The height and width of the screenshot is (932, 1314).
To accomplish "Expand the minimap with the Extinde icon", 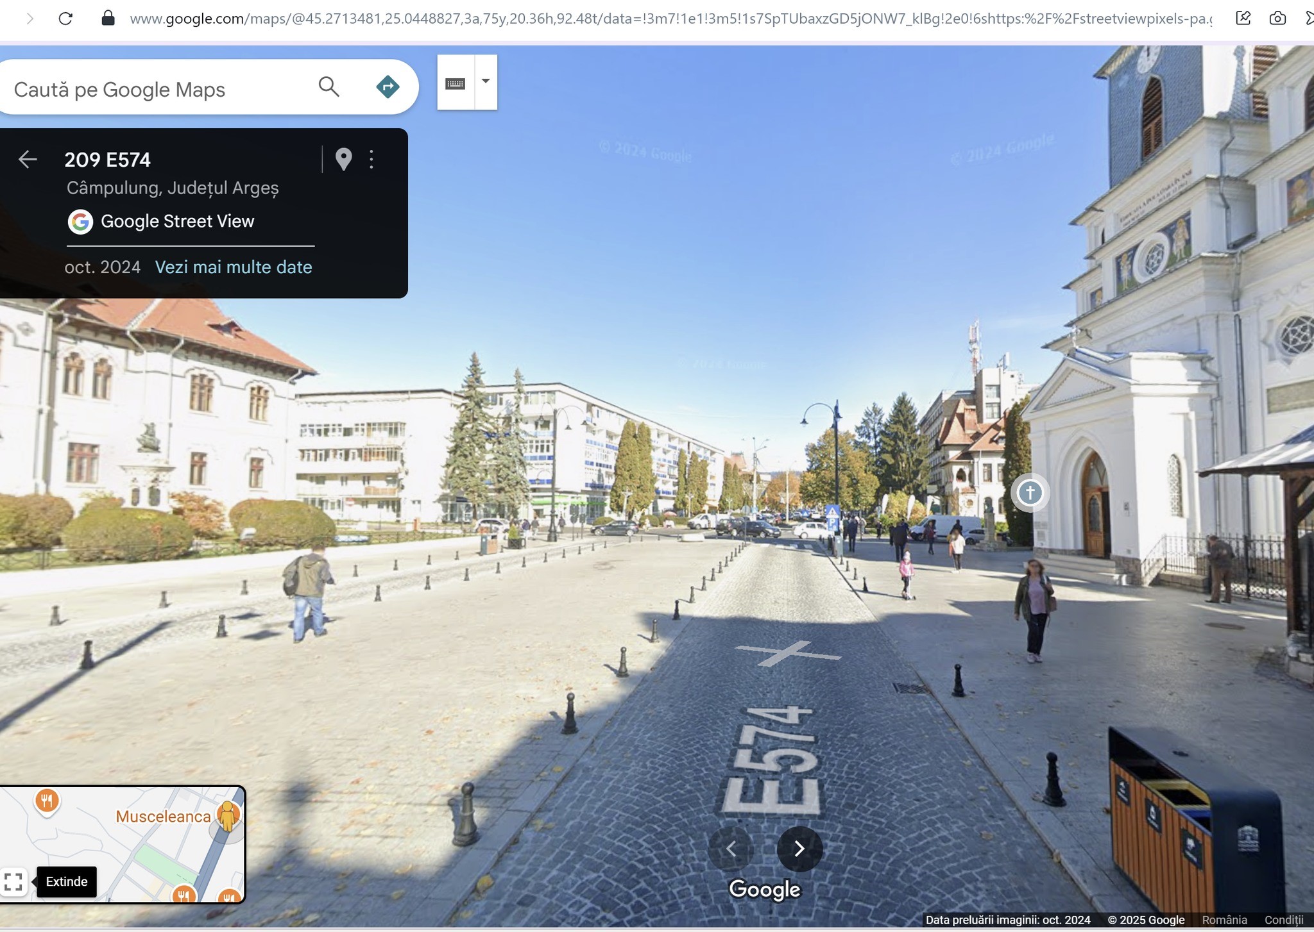I will click(13, 882).
